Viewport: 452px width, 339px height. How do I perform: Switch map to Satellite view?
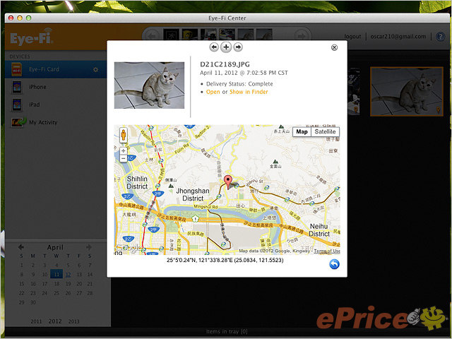coord(325,132)
